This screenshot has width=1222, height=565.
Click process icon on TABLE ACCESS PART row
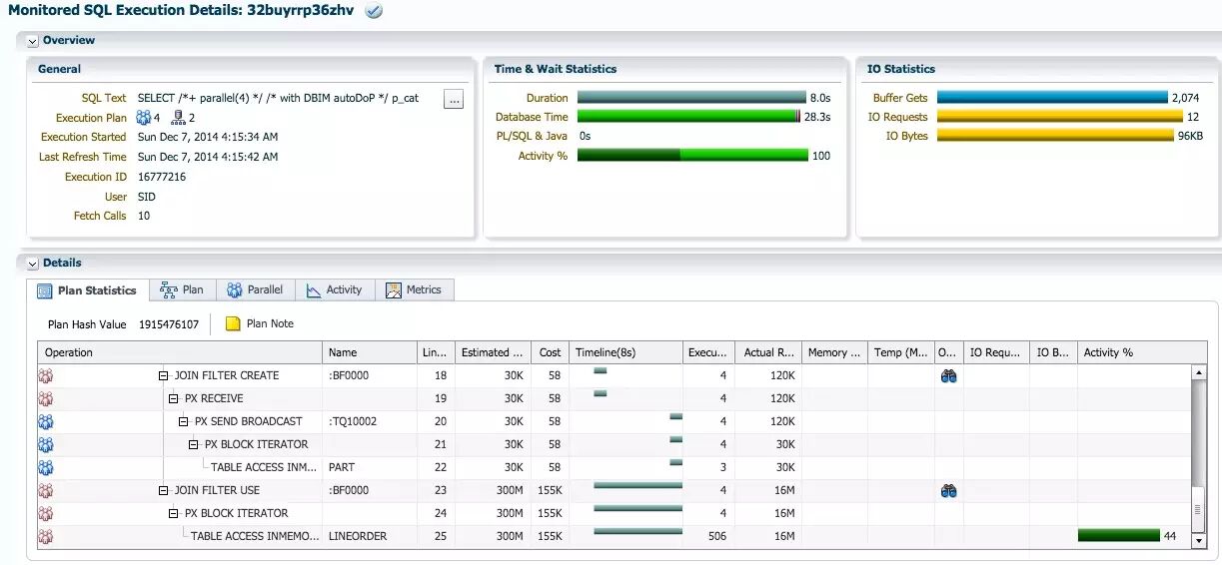click(45, 467)
